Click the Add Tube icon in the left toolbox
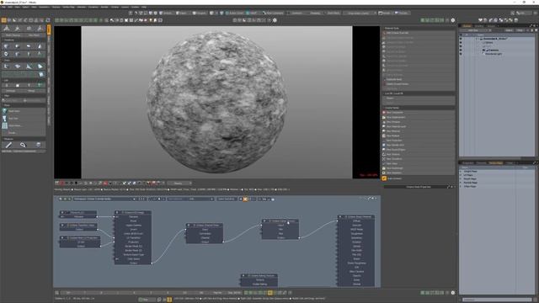 click(x=4, y=118)
